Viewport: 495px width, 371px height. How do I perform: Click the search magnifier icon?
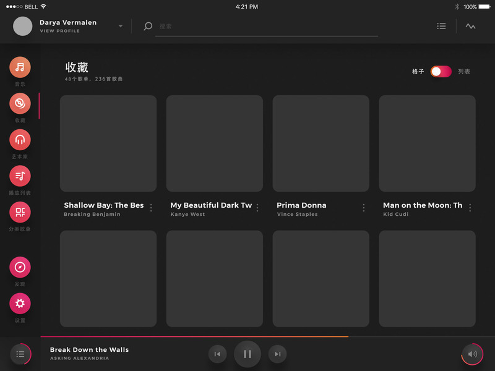[x=148, y=26]
